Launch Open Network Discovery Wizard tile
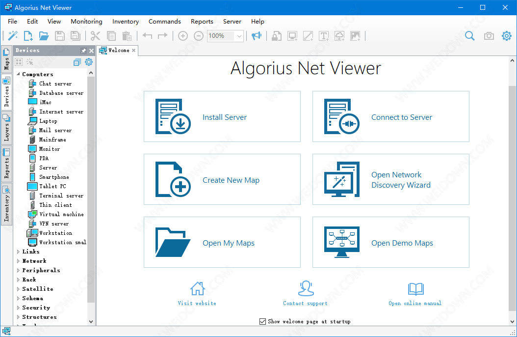517x337 pixels. [391, 179]
